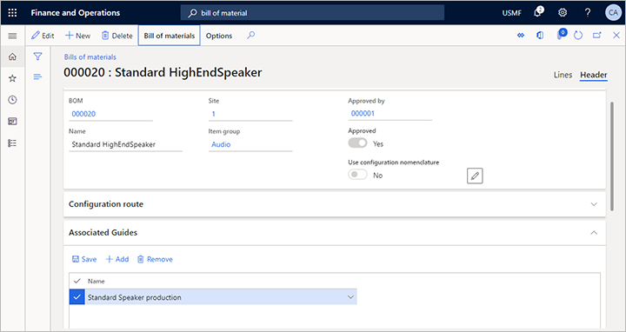Collapse the Associated Guides section
The height and width of the screenshot is (332, 626).
coord(594,233)
